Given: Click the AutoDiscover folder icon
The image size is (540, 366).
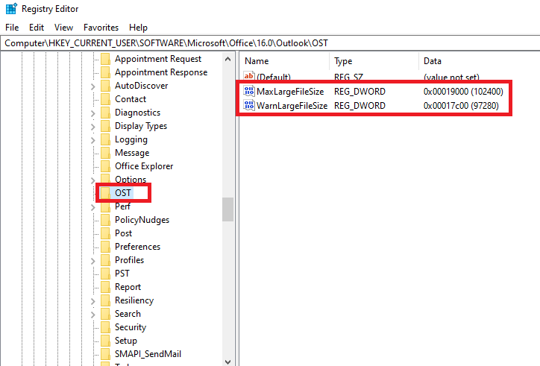Looking at the screenshot, I should tap(105, 86).
